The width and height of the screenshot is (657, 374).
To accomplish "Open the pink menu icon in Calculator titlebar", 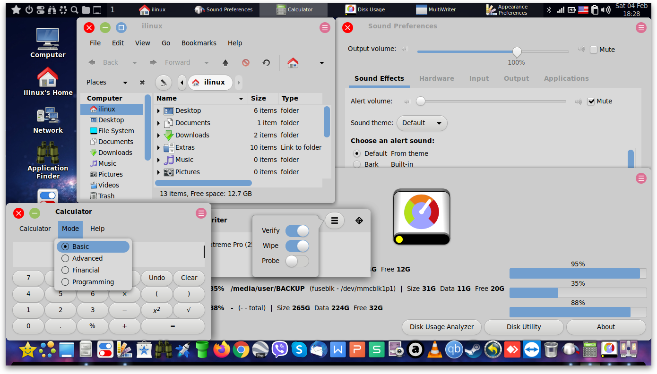I will pyautogui.click(x=201, y=213).
